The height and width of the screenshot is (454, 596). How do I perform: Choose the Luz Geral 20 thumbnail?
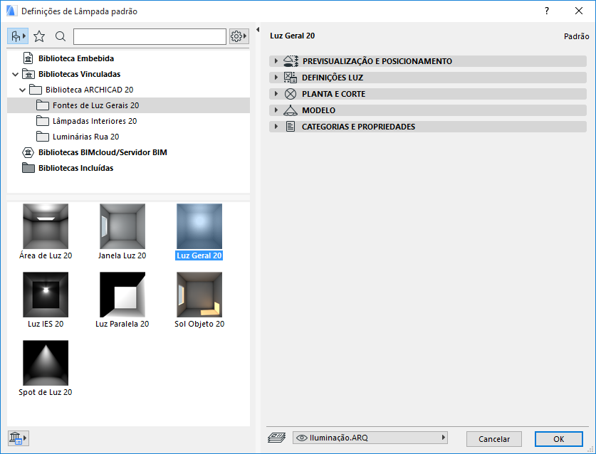(x=199, y=226)
